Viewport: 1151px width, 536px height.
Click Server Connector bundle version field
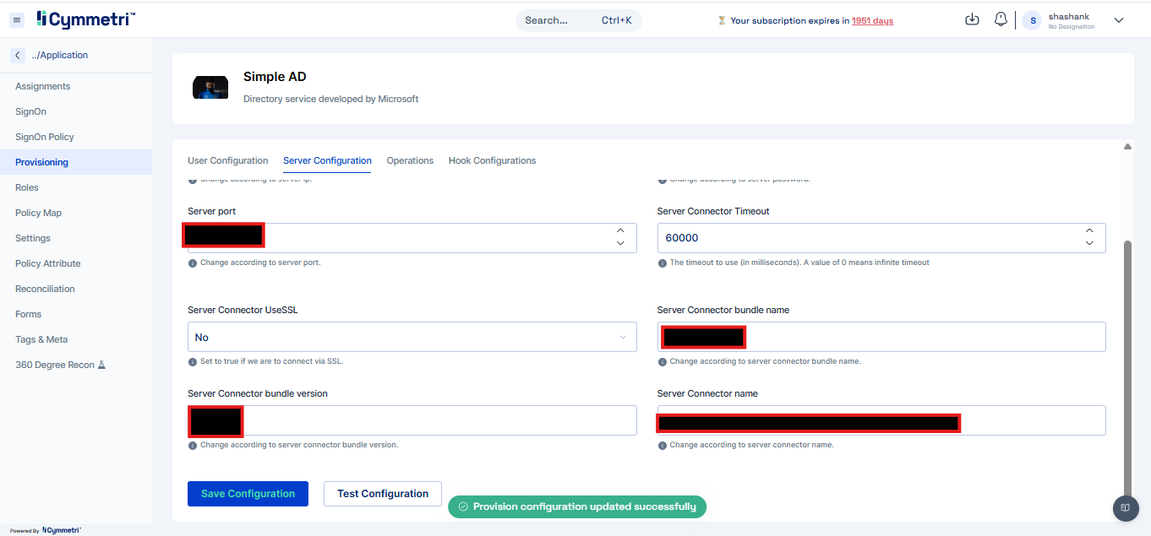coord(412,420)
